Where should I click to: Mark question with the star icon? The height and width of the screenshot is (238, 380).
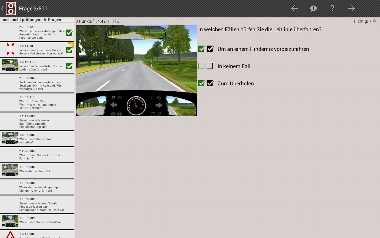coord(375,21)
